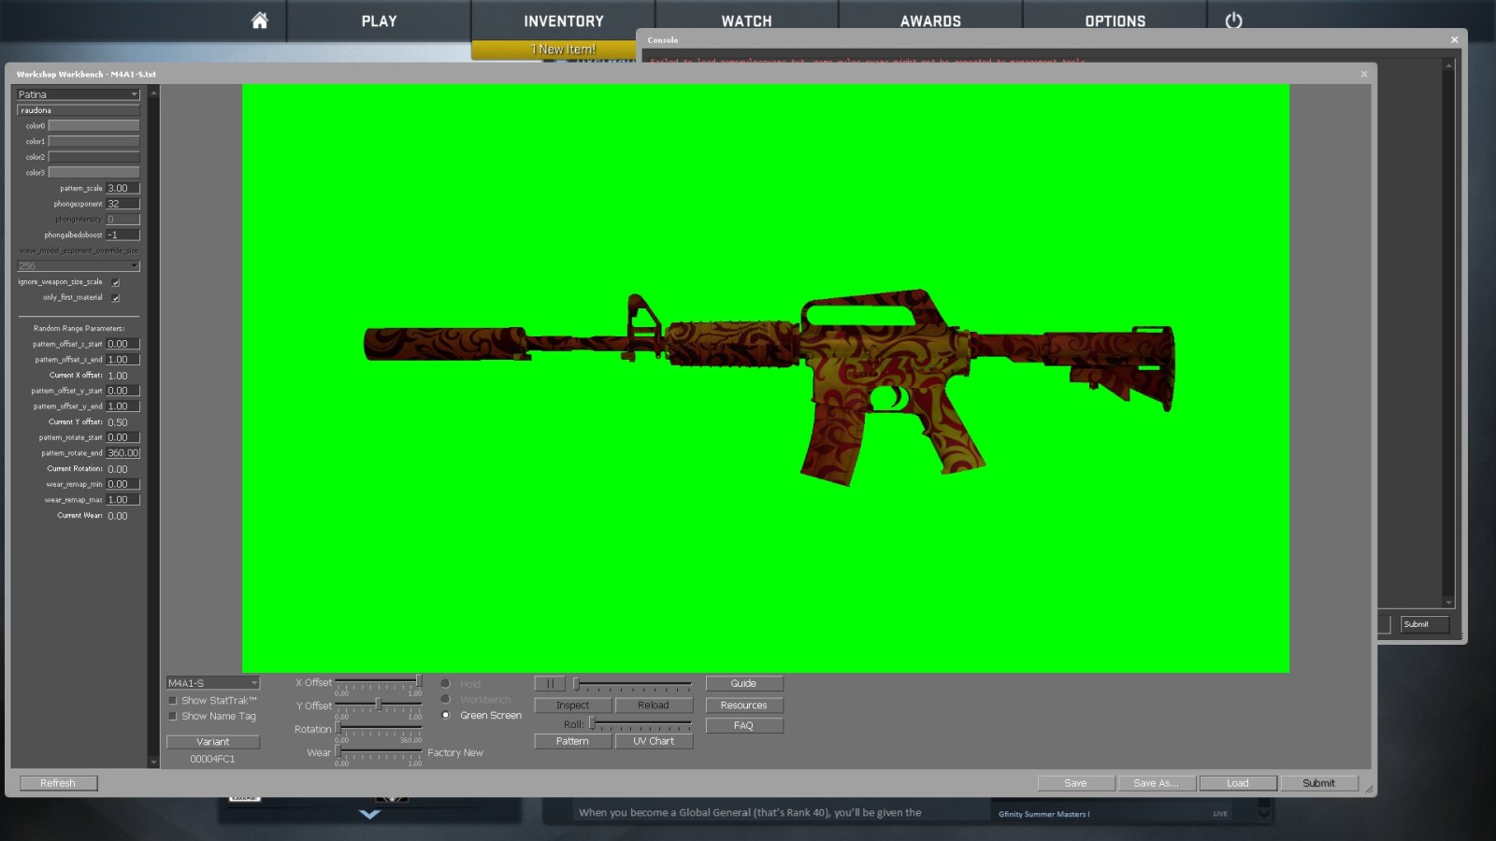Image resolution: width=1496 pixels, height=841 pixels.
Task: Open the OPTIONS menu
Action: tap(1115, 21)
